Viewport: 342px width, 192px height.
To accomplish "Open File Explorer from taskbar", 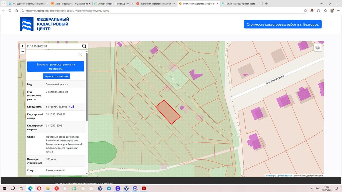I will point(48,188).
